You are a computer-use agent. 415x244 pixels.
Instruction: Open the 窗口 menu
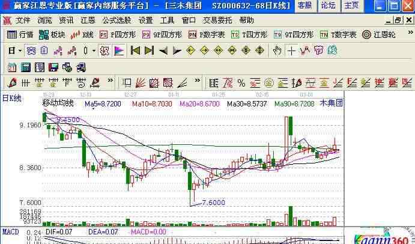[189, 20]
